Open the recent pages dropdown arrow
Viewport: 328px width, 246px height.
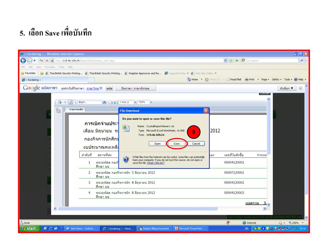point(35,61)
